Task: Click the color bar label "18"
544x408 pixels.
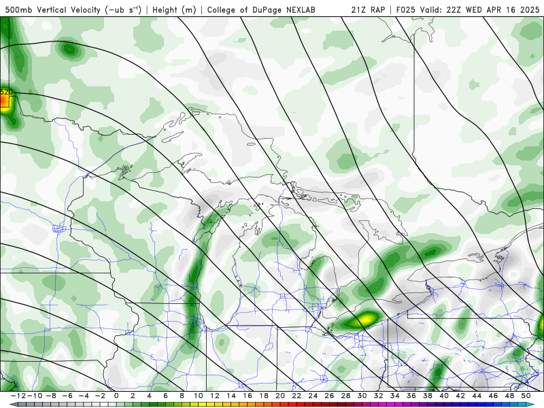Action: tap(264, 396)
